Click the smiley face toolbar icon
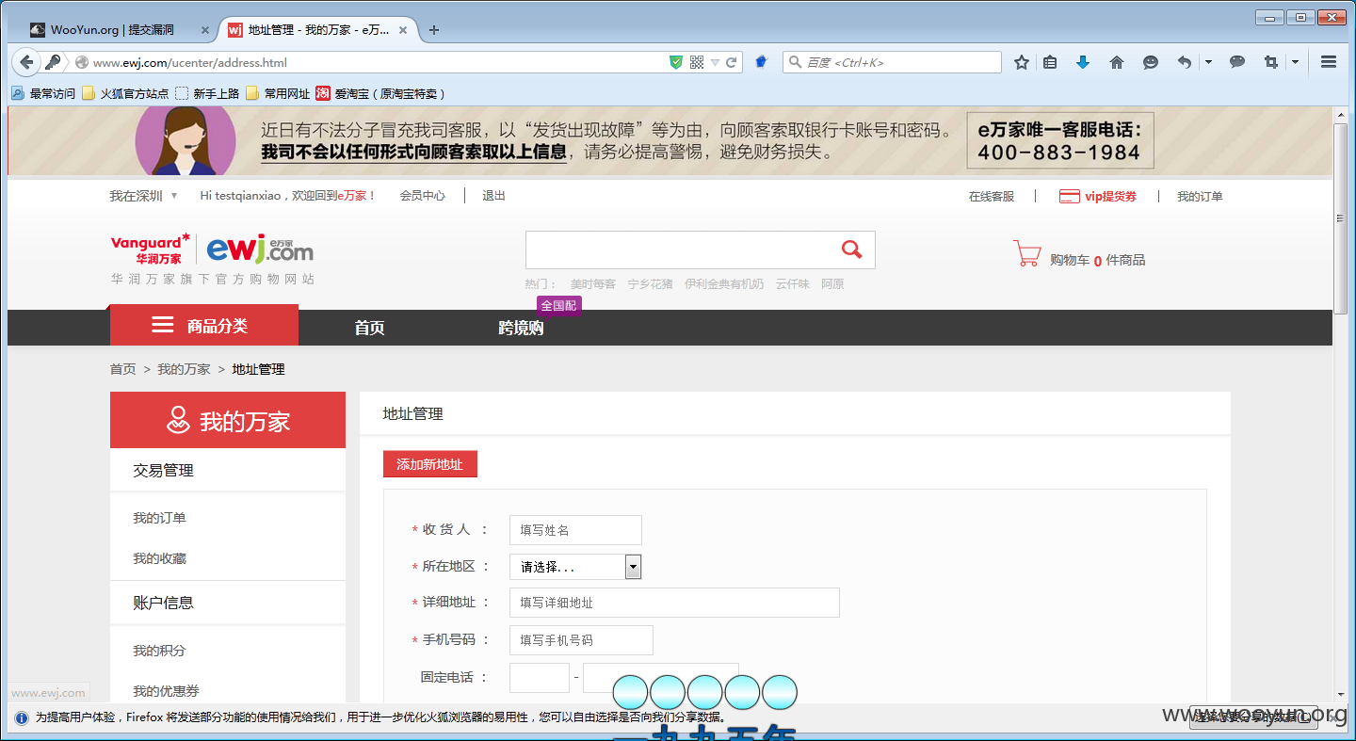Viewport: 1356px width, 741px height. coord(1151,62)
